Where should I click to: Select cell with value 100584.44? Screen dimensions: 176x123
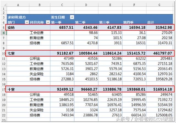[x=86, y=53]
